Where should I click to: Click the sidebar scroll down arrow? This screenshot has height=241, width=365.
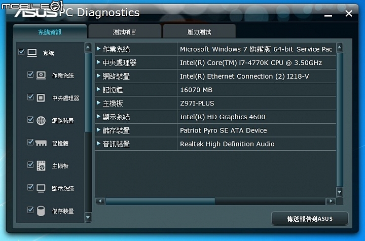point(88,218)
